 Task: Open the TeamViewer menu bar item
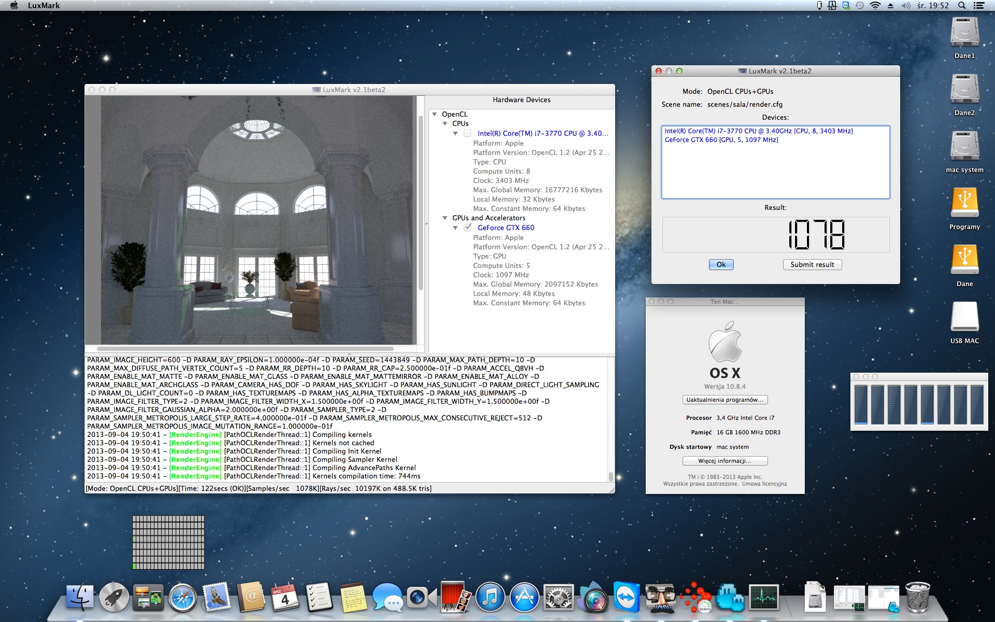point(846,6)
